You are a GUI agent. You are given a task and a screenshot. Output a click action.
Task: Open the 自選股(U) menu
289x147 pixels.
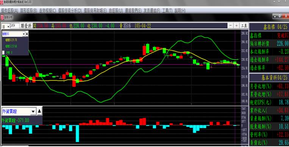click(116, 11)
